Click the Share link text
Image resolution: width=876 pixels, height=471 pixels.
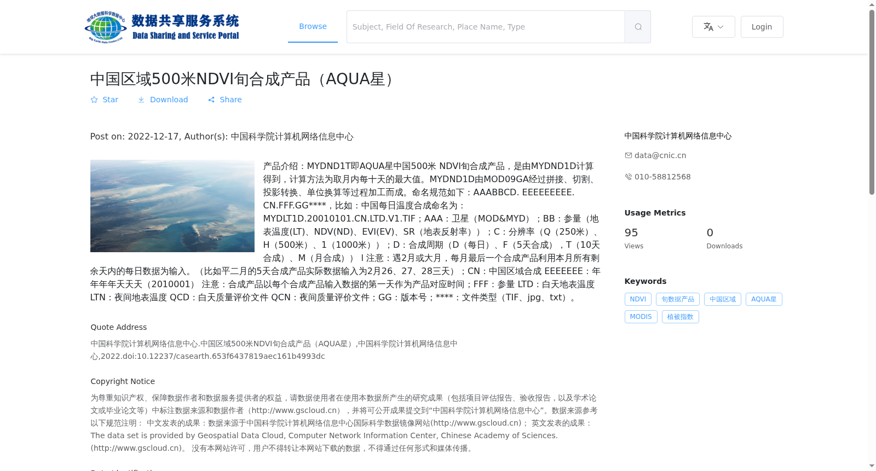tap(230, 100)
